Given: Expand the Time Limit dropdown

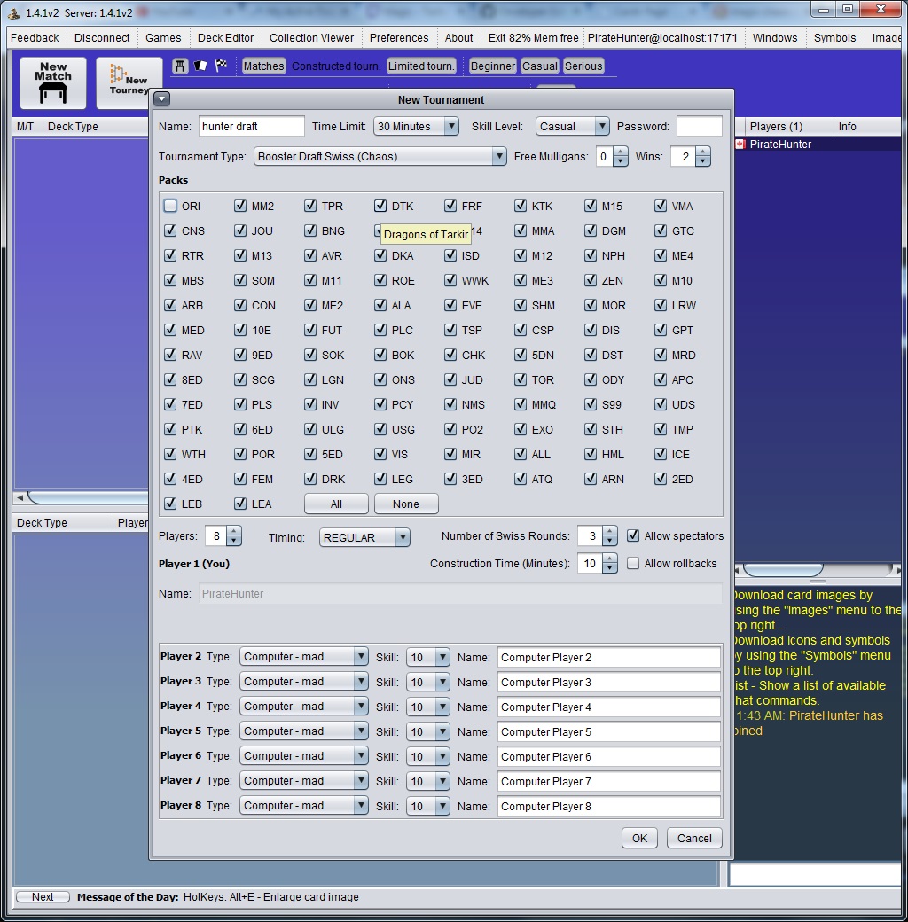Looking at the screenshot, I should pyautogui.click(x=416, y=127).
